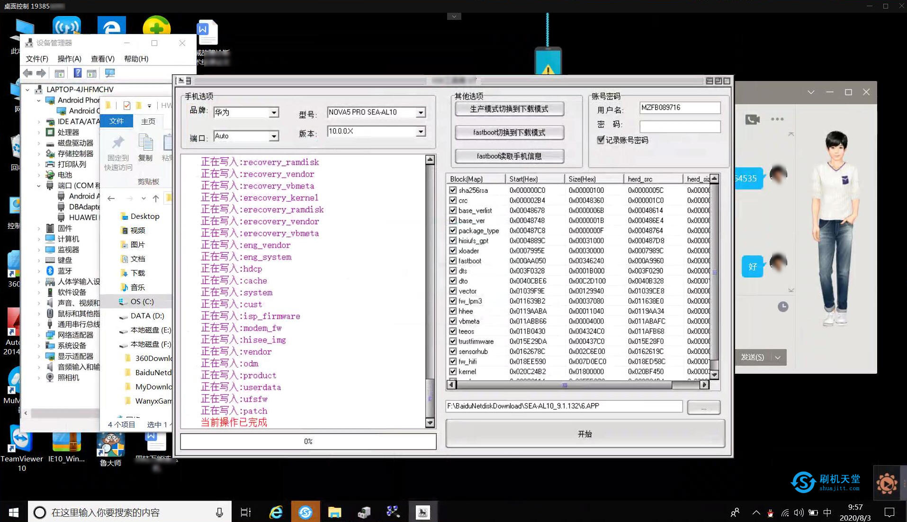
Task: Open 操作(A) menu in Device Manager
Action: click(x=69, y=59)
